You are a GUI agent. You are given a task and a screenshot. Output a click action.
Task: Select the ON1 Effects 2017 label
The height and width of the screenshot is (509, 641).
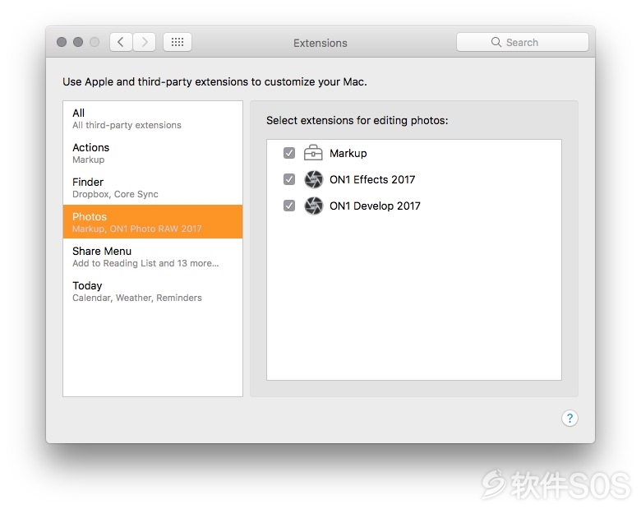pos(372,179)
